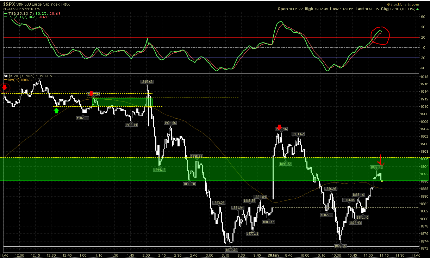430x258 pixels.
Task: Select the $SPX (1 min) 1890.05 legend
Action: (30, 76)
